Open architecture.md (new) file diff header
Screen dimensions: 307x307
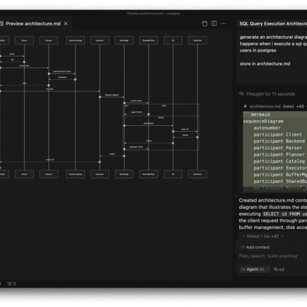click(x=274, y=106)
